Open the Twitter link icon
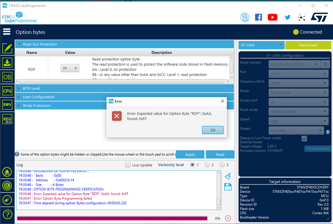This screenshot has height=224, width=333. click(x=288, y=17)
